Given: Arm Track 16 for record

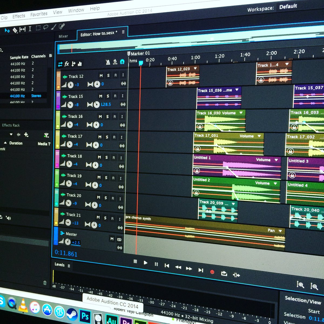Looking at the screenshot, I should (115, 117).
